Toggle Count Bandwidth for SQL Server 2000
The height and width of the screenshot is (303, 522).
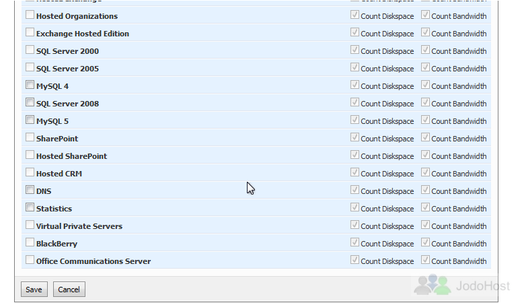pos(425,50)
